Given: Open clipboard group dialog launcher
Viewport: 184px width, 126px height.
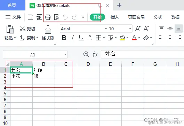Looking at the screenshot, I should (55, 44).
